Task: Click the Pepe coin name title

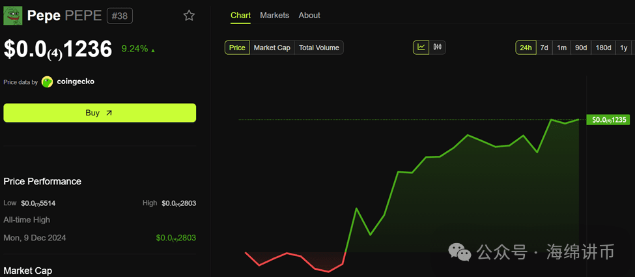Action: click(44, 16)
